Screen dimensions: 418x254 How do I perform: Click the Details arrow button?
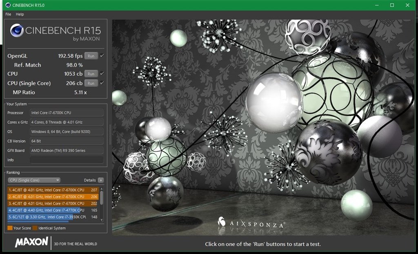(101, 180)
